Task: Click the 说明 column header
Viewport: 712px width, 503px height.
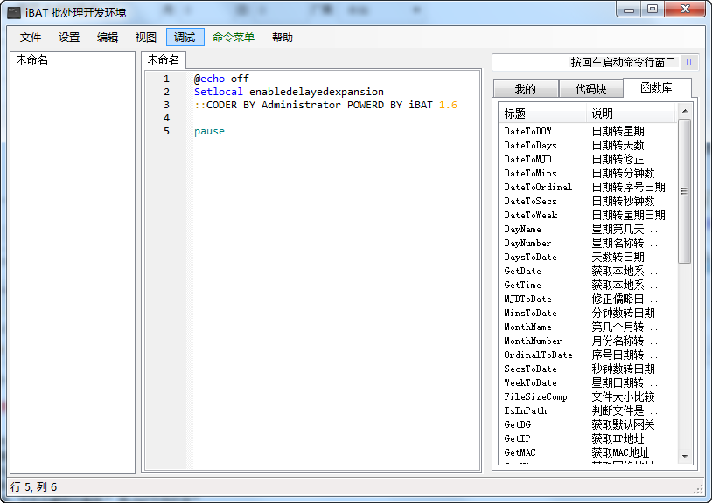Action: 631,114
